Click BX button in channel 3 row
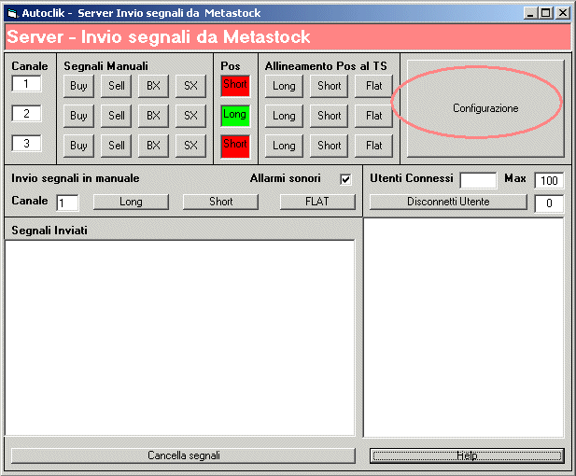 pyautogui.click(x=153, y=146)
